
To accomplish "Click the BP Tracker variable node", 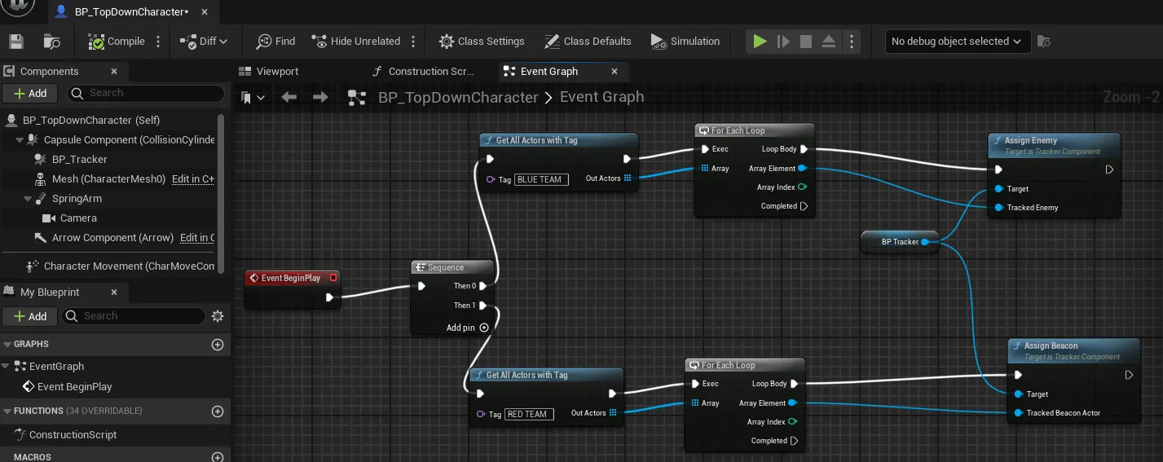I will click(900, 242).
